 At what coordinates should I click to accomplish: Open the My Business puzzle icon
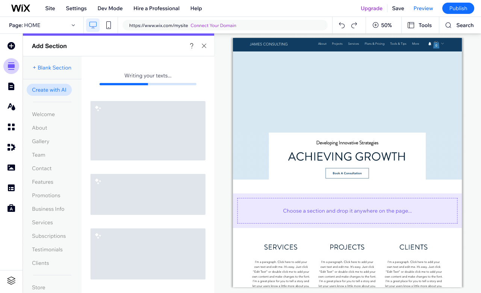[x=11, y=147]
